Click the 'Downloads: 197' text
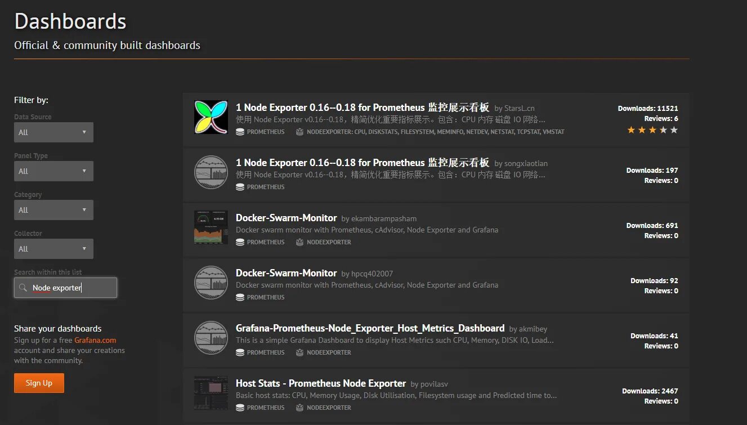 652,170
